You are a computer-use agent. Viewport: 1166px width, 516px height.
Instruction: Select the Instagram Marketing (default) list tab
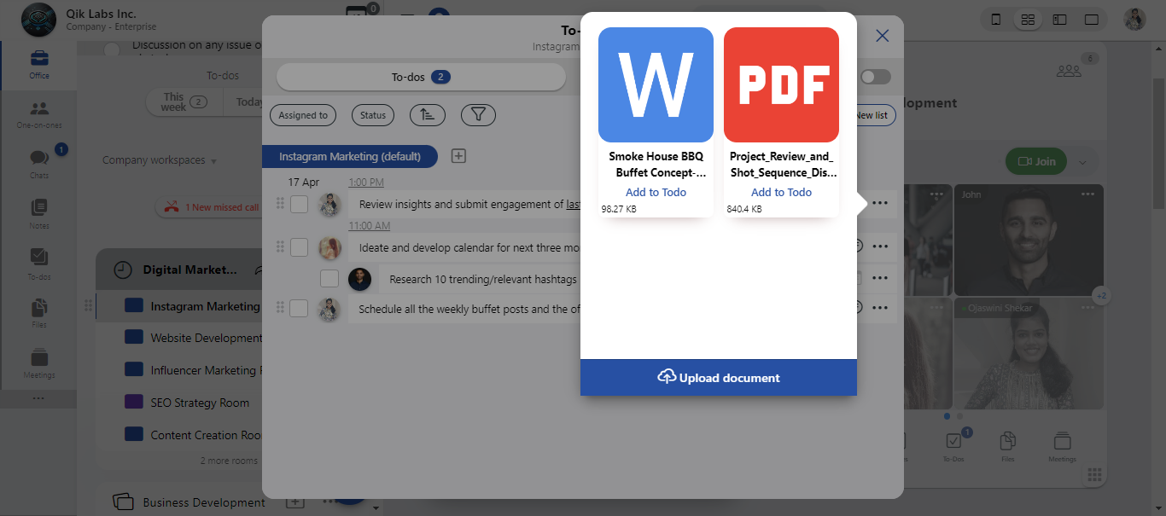click(x=349, y=157)
